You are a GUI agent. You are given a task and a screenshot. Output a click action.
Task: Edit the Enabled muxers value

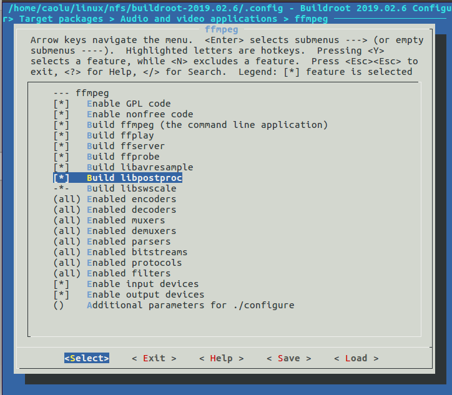point(109,220)
